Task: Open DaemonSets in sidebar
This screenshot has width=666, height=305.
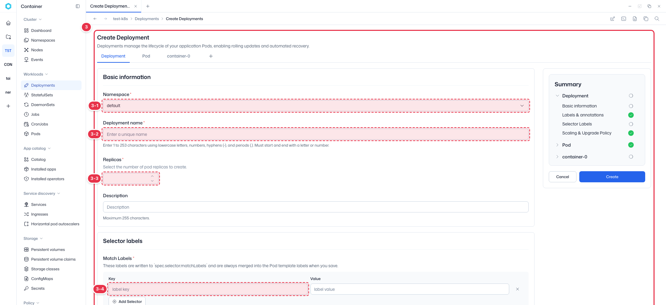Action: click(x=51, y=105)
